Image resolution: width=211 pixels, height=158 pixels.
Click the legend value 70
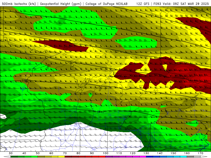click(x=65, y=153)
